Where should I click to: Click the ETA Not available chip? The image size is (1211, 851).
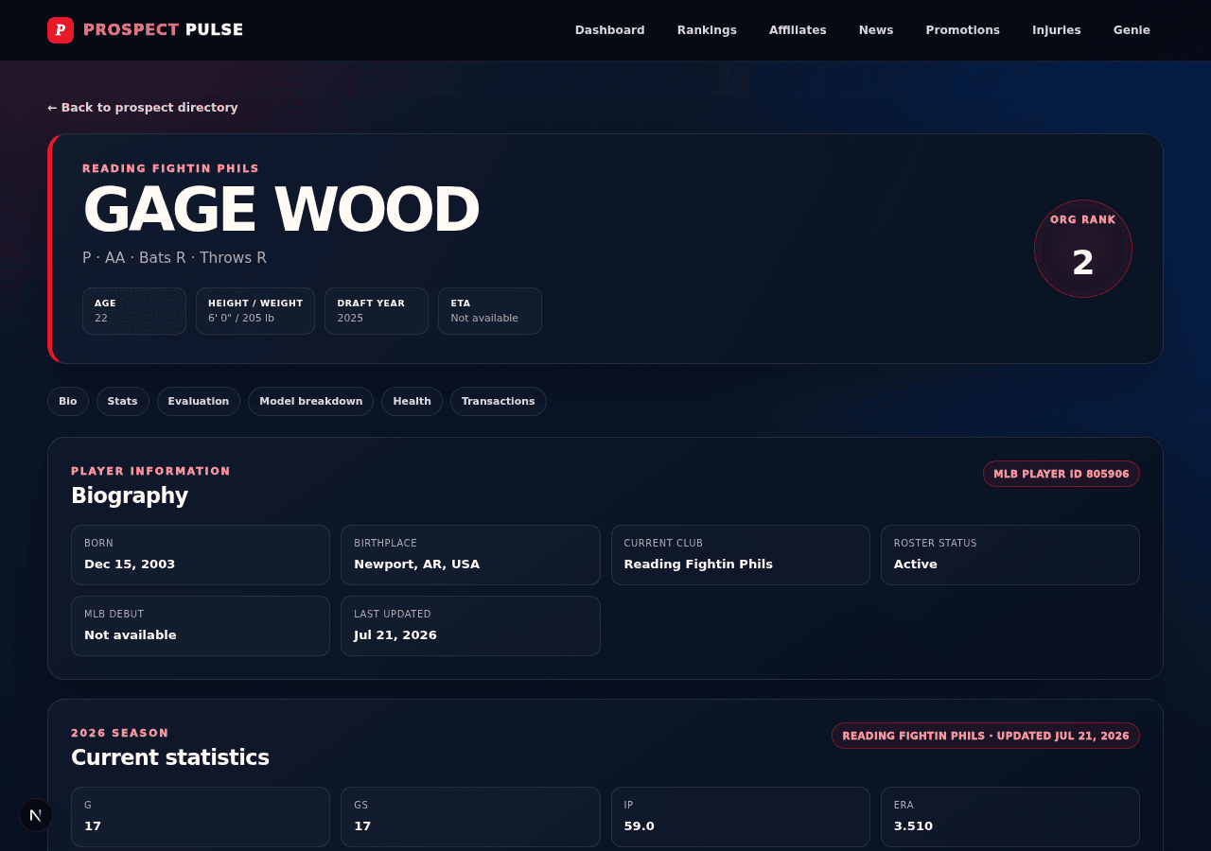tap(490, 311)
